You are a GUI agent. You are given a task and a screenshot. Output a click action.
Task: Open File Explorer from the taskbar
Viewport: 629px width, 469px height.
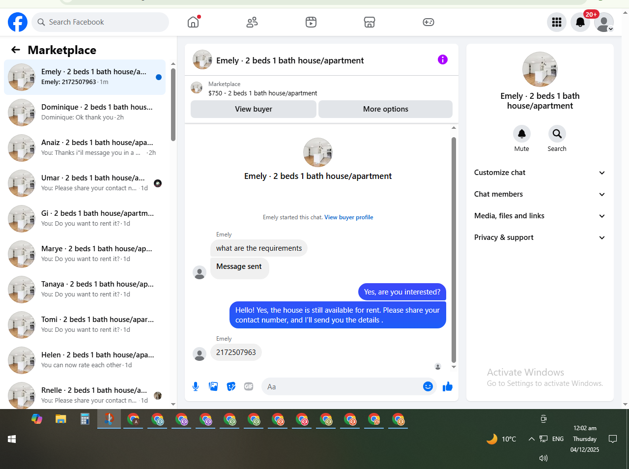tap(61, 419)
